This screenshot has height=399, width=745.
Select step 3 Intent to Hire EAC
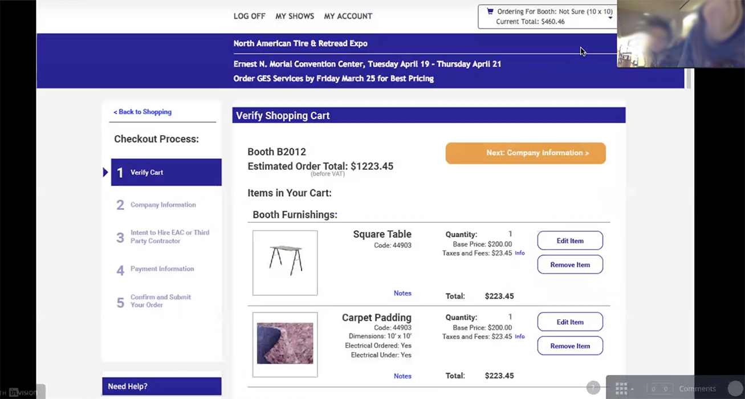[x=162, y=237]
